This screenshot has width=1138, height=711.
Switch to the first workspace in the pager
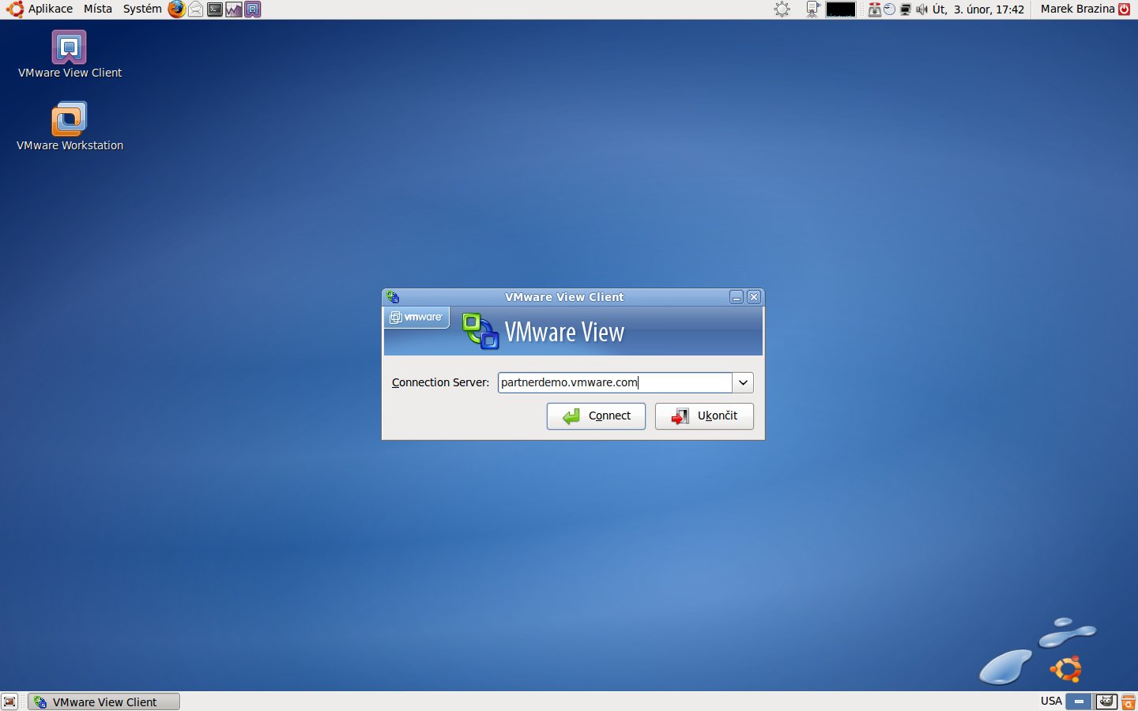point(1079,702)
